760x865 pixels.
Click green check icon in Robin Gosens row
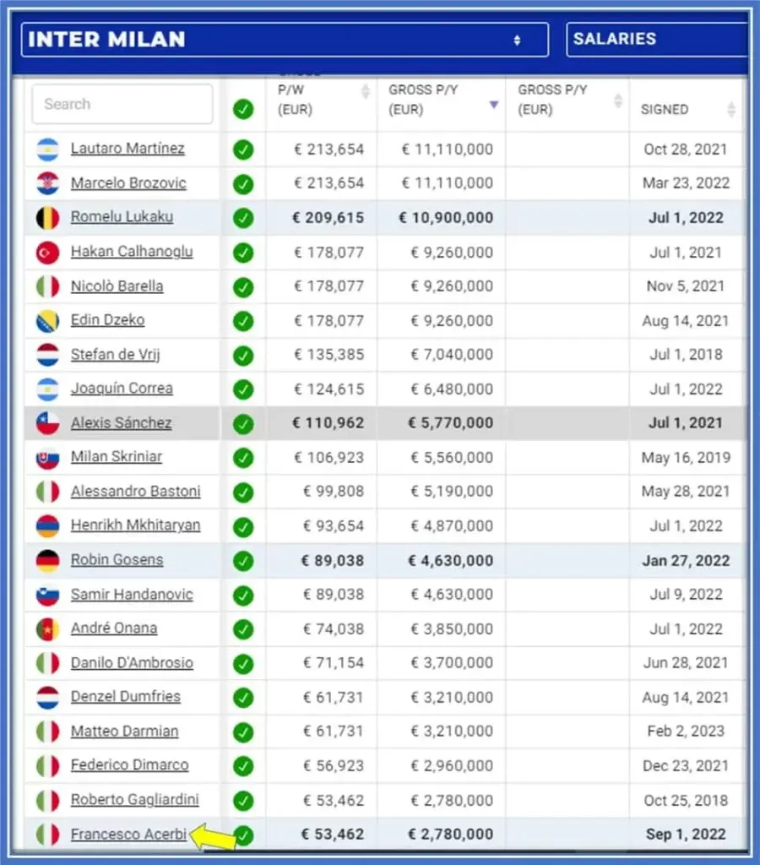pyautogui.click(x=243, y=561)
